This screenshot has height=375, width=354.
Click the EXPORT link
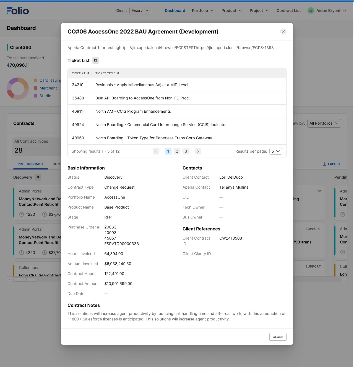pos(332,164)
